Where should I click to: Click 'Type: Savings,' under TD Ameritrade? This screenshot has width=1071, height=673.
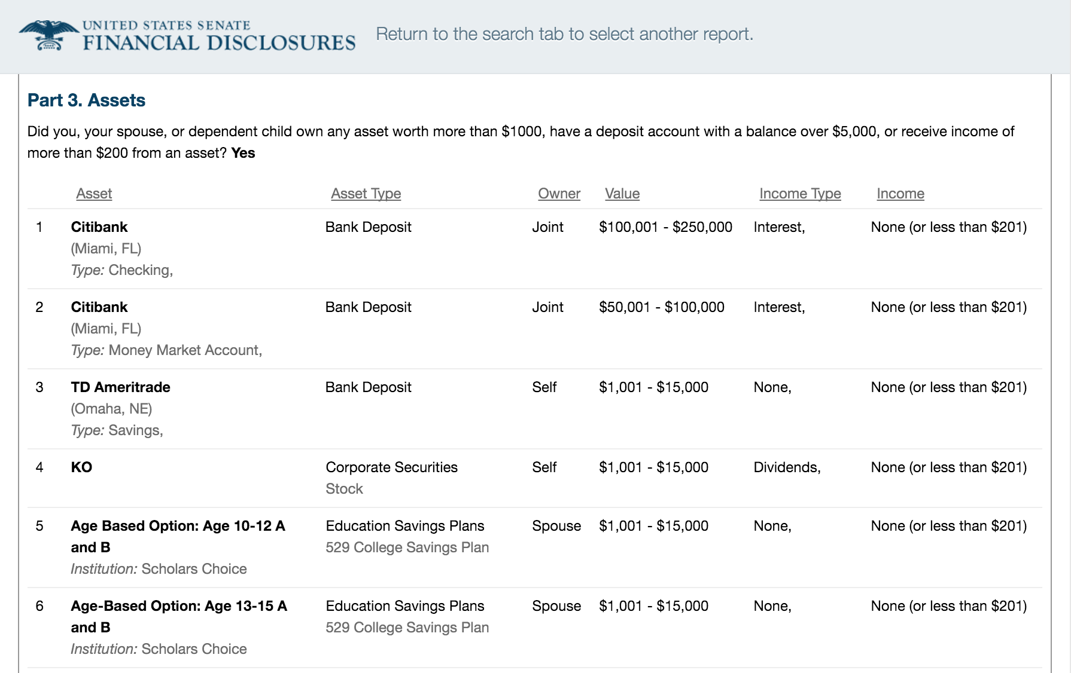pyautogui.click(x=117, y=430)
